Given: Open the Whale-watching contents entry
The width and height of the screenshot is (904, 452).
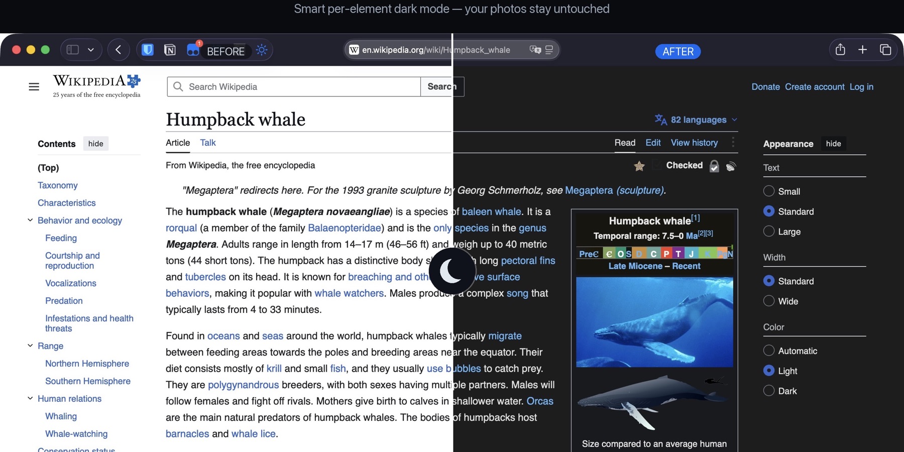Looking at the screenshot, I should 76,434.
